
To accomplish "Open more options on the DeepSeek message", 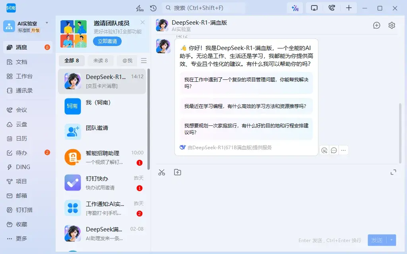I will click(343, 150).
